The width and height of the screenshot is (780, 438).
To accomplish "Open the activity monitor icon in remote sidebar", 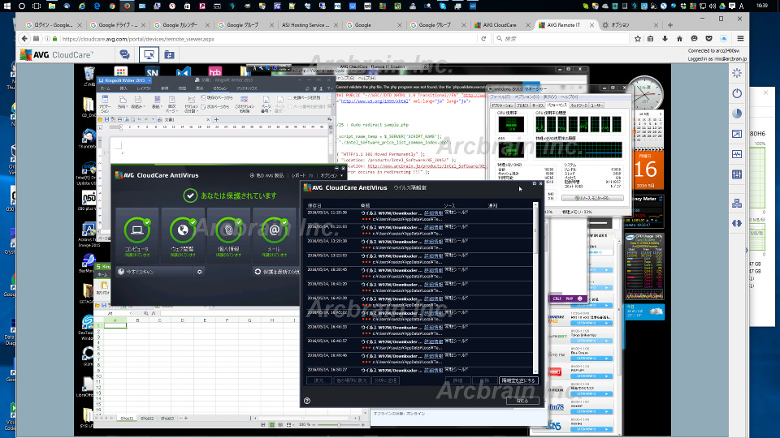I will (x=737, y=154).
